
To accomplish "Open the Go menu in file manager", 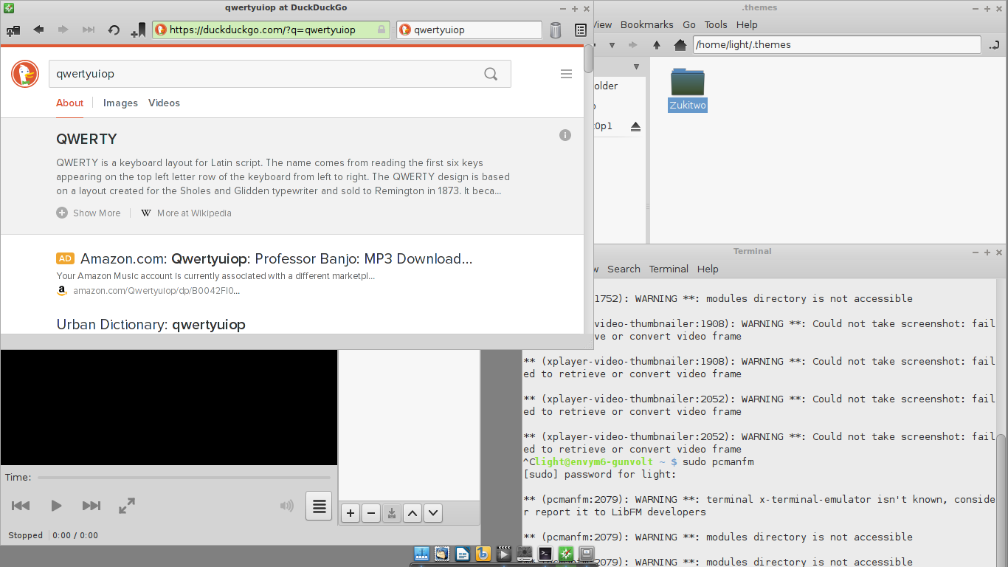I will [689, 24].
